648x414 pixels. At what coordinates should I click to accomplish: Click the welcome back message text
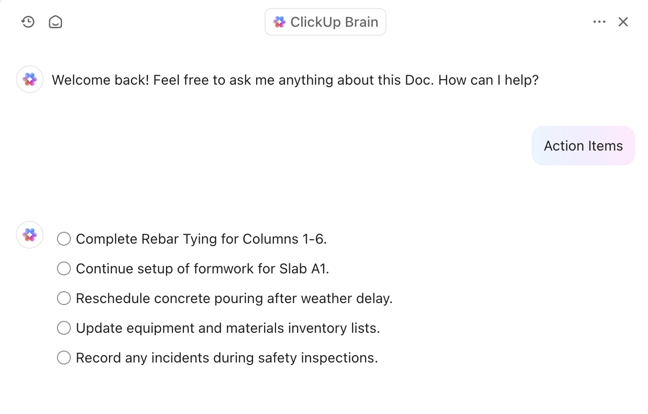point(295,80)
